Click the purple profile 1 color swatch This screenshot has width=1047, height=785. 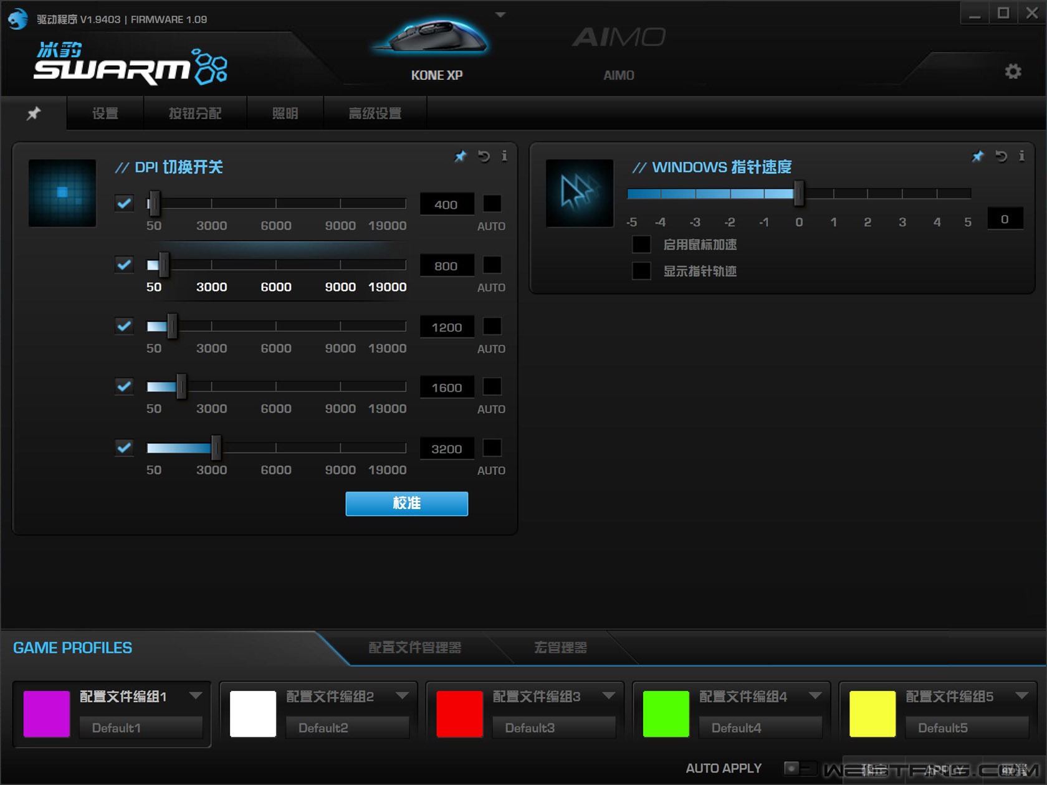pos(47,714)
